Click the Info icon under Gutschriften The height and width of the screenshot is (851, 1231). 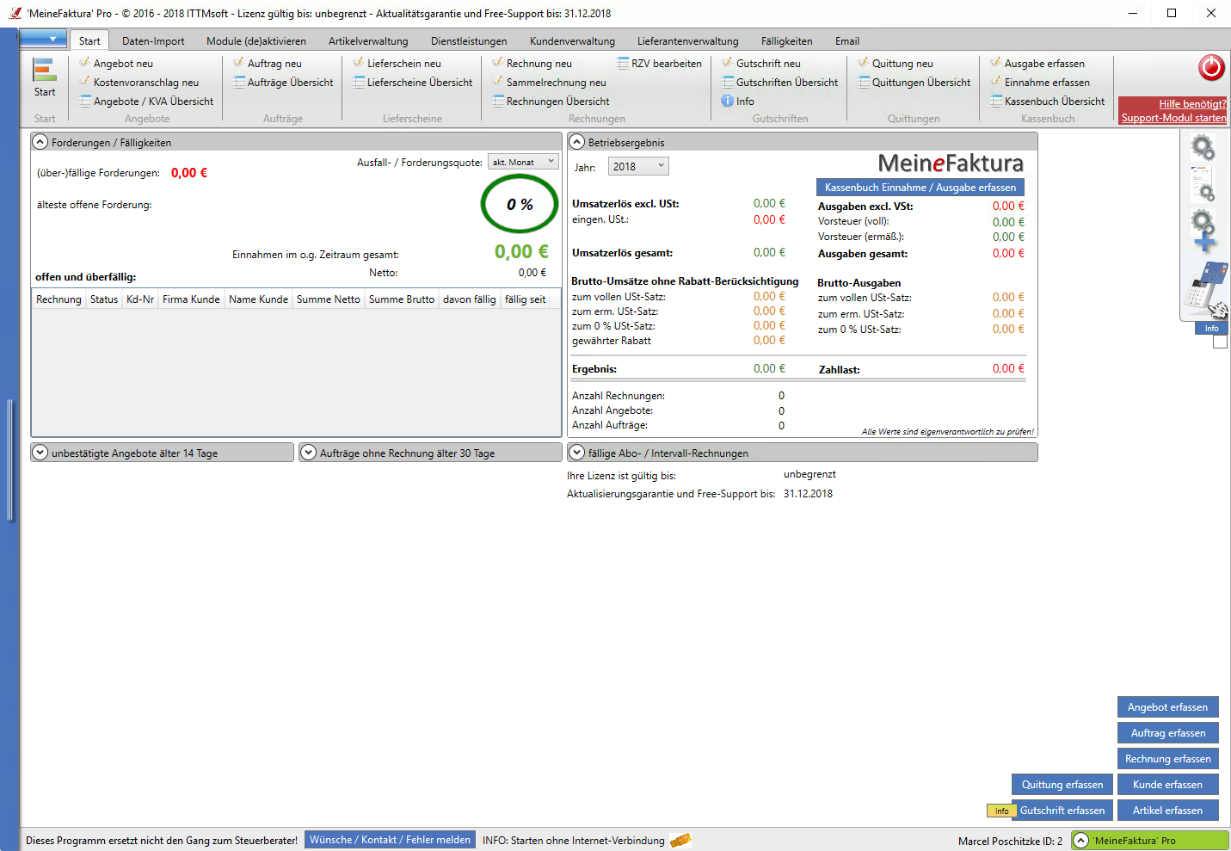pos(728,102)
